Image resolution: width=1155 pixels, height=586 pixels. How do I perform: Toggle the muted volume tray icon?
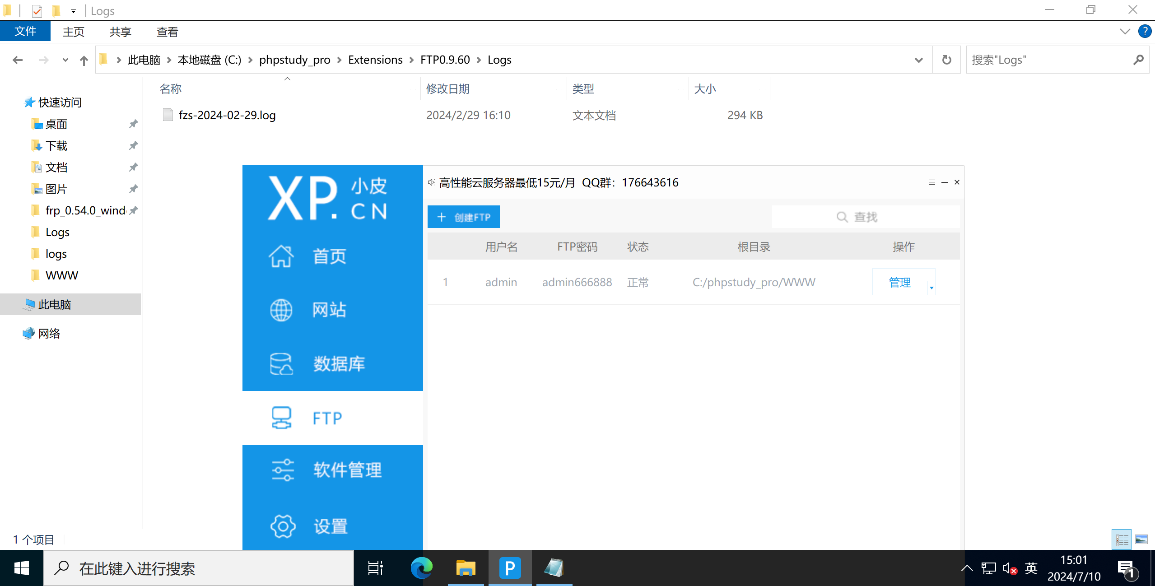pos(1009,568)
